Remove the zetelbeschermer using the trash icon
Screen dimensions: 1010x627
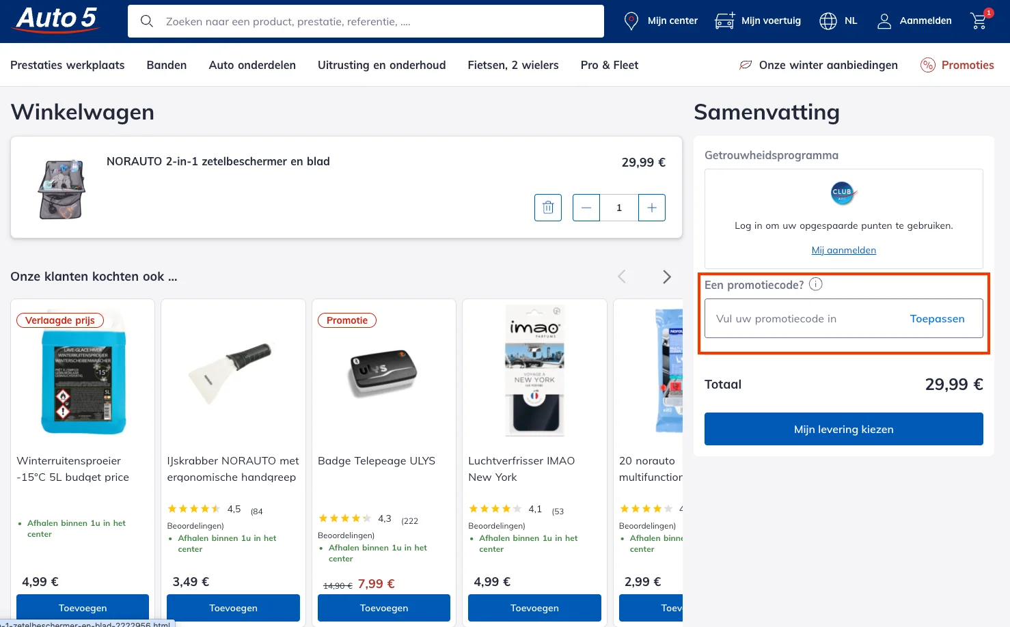click(547, 207)
